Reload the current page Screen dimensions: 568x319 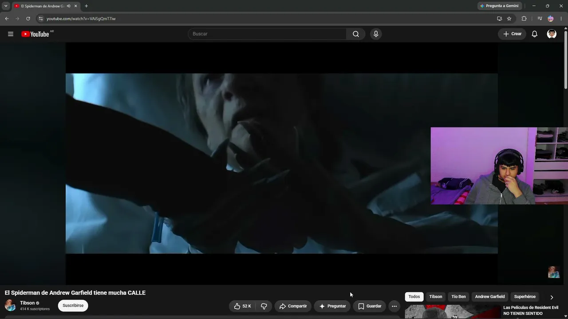[28, 19]
